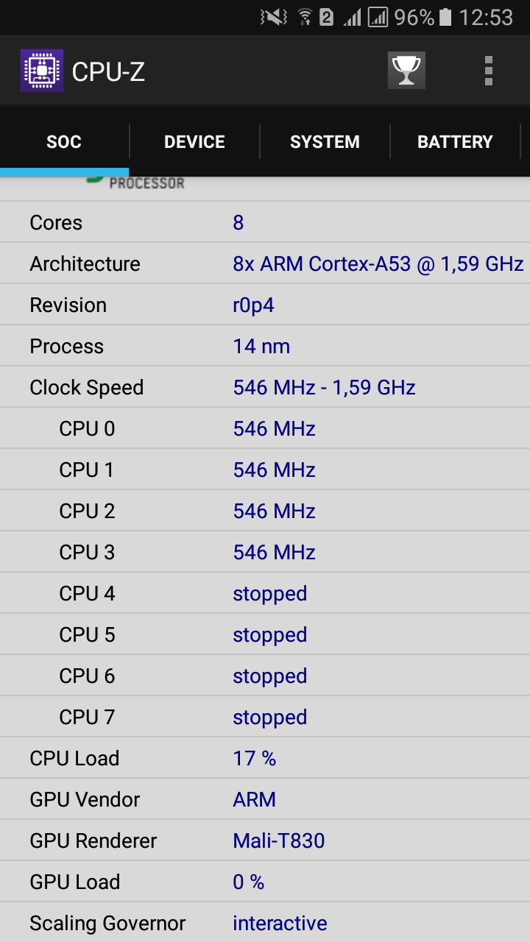Tap the Clock Speed row
Image resolution: width=530 pixels, height=942 pixels.
(x=265, y=387)
